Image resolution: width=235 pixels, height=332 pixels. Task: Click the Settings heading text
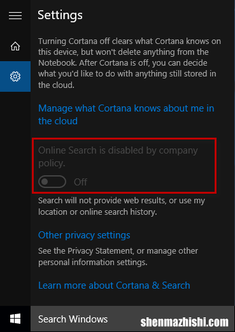[x=60, y=15]
